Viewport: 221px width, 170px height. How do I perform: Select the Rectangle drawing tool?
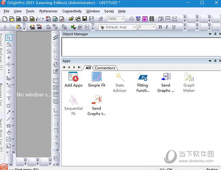coord(8,126)
